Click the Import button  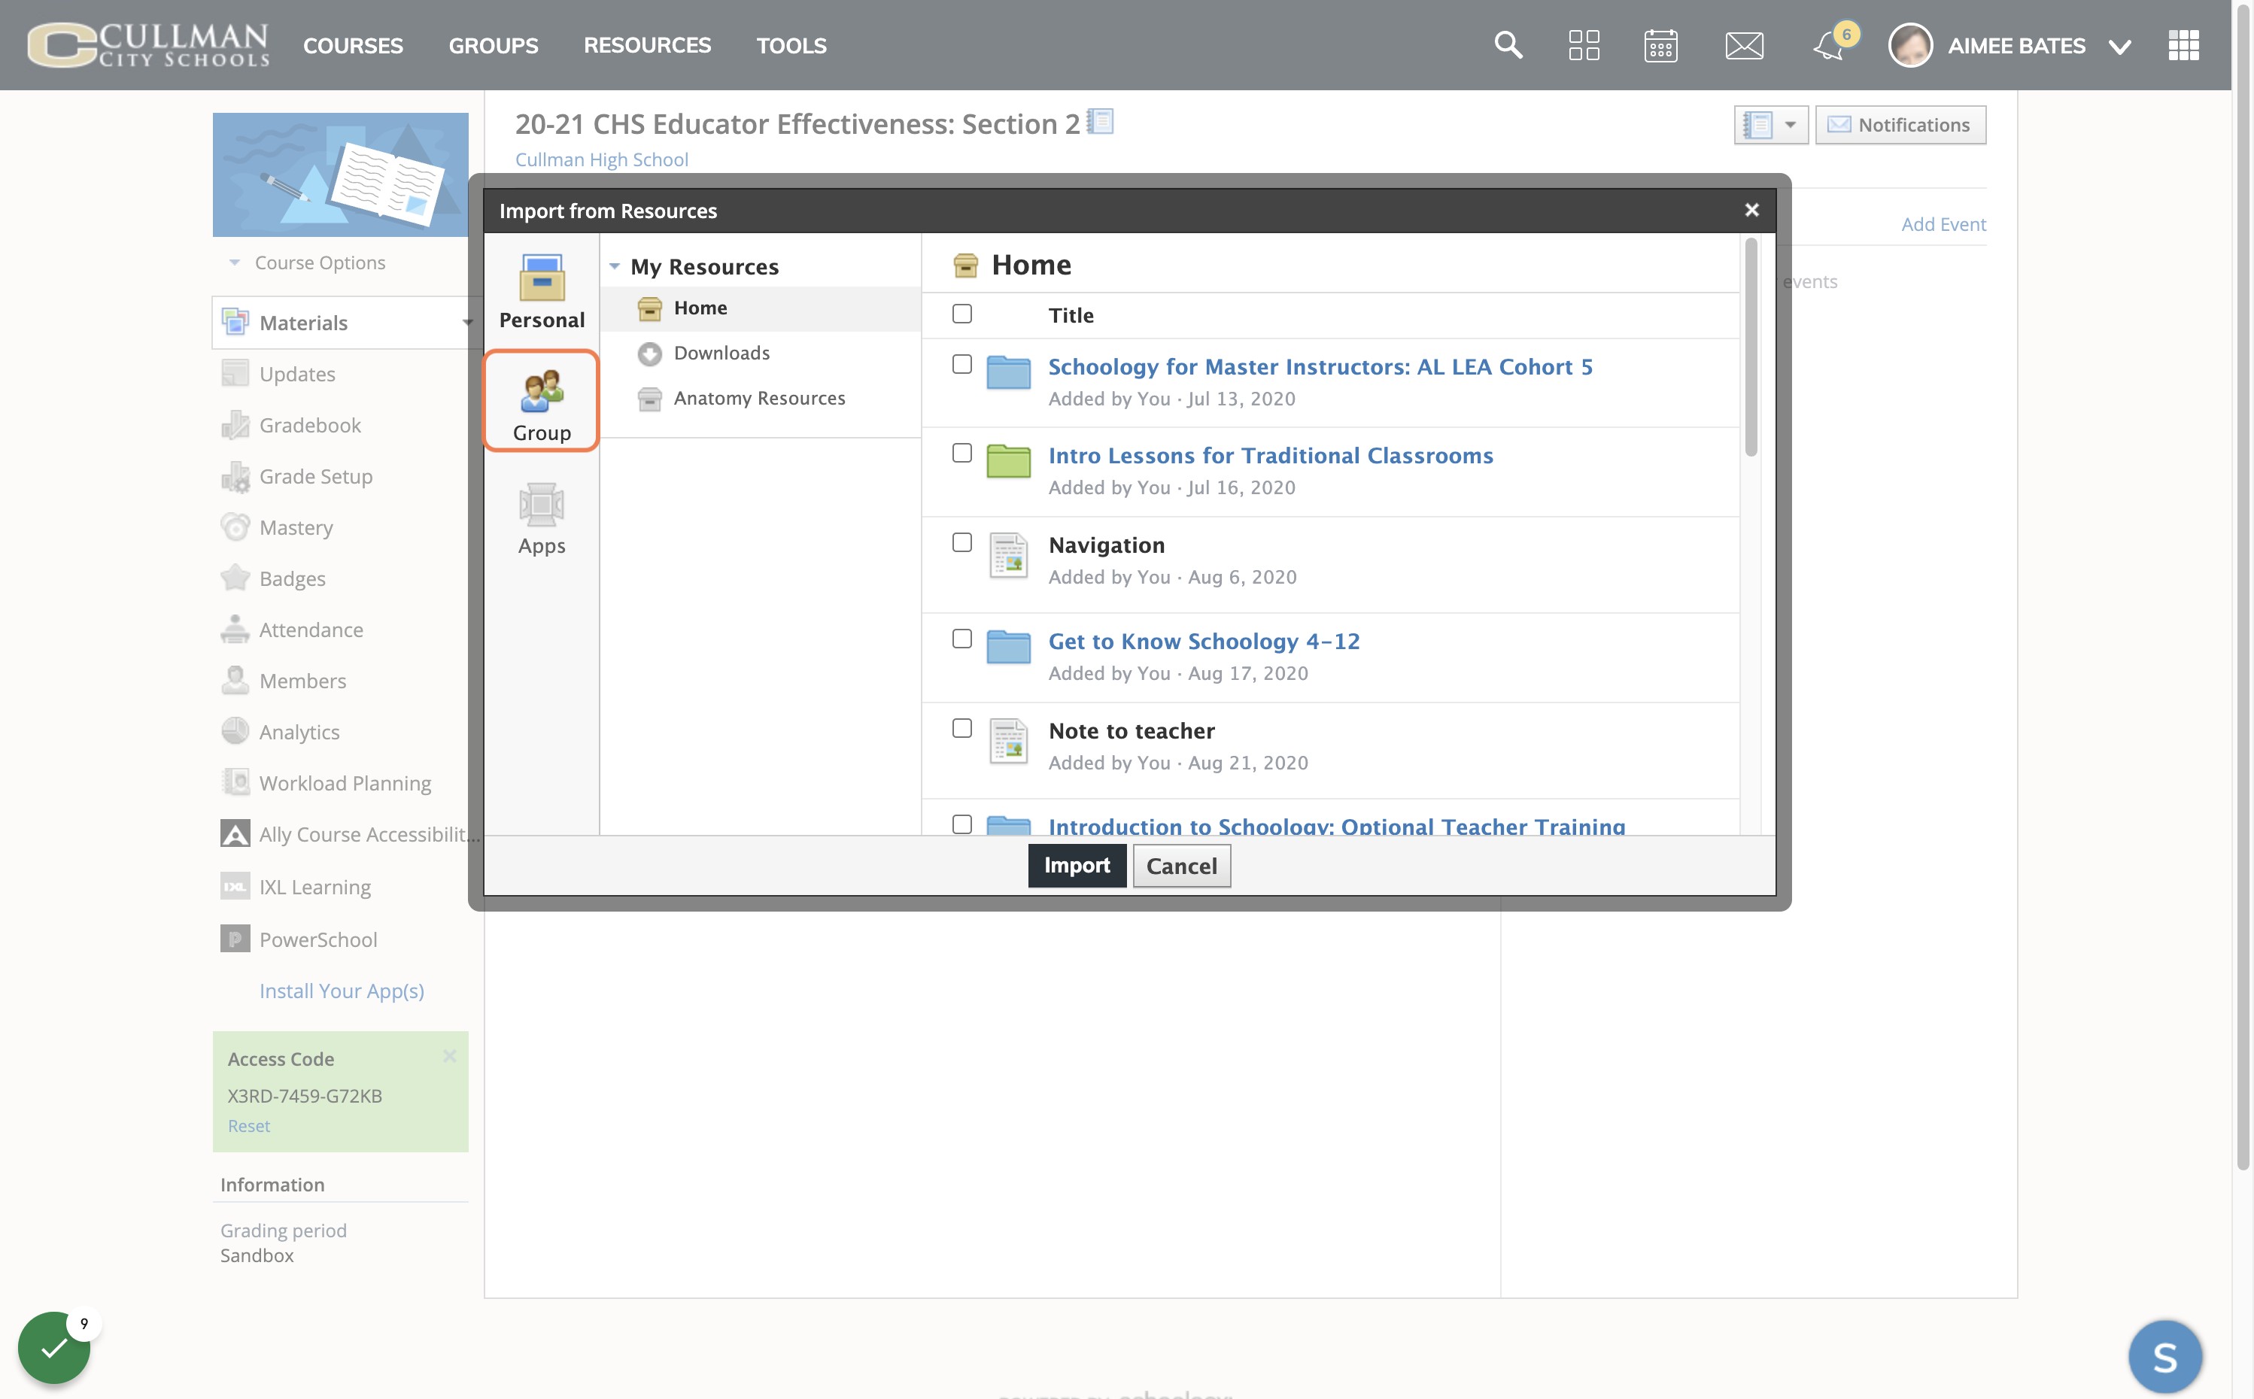click(x=1077, y=865)
